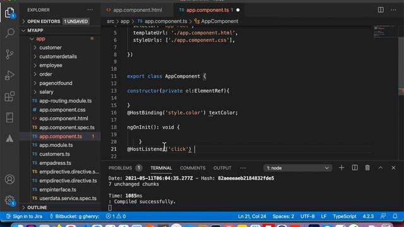This screenshot has width=404, height=227.
Task: Kill the terminal with trash icon
Action: coord(367,168)
